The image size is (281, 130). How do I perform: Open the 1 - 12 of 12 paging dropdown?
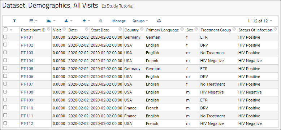pos(260,21)
